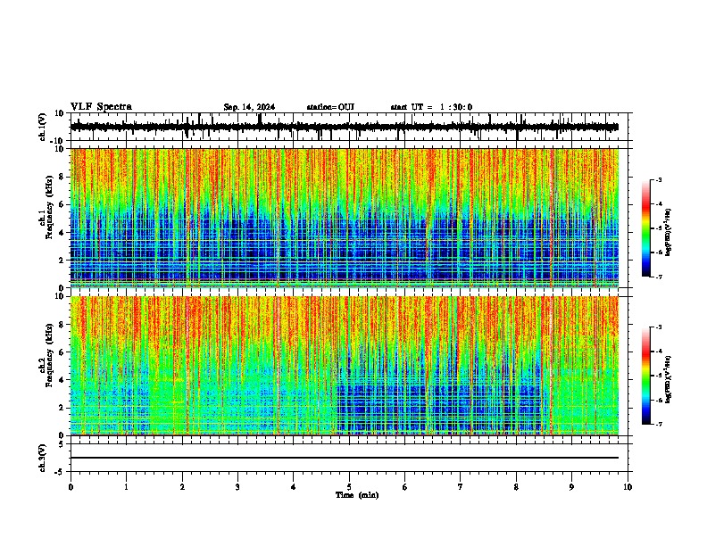Click time axis tick label "1"
Viewport: 707px width, 546px height.
click(126, 487)
